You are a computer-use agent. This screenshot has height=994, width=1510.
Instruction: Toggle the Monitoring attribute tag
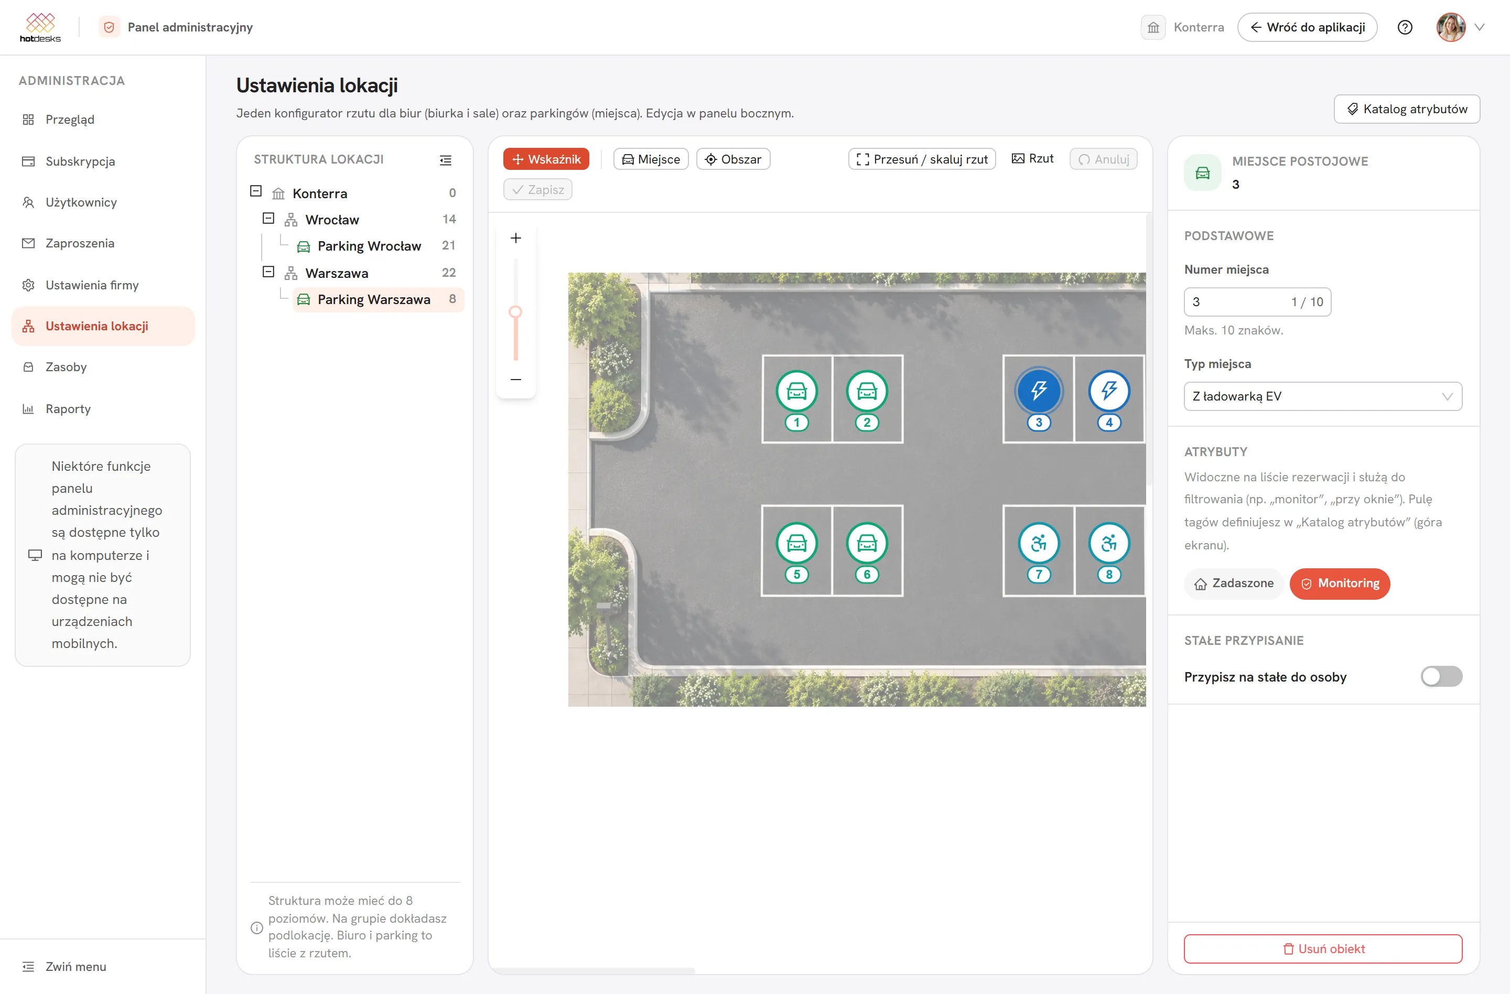tap(1339, 584)
